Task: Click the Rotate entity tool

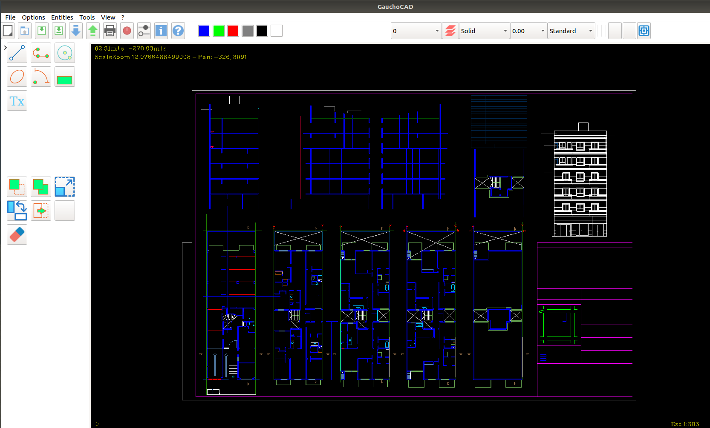Action: 17,211
